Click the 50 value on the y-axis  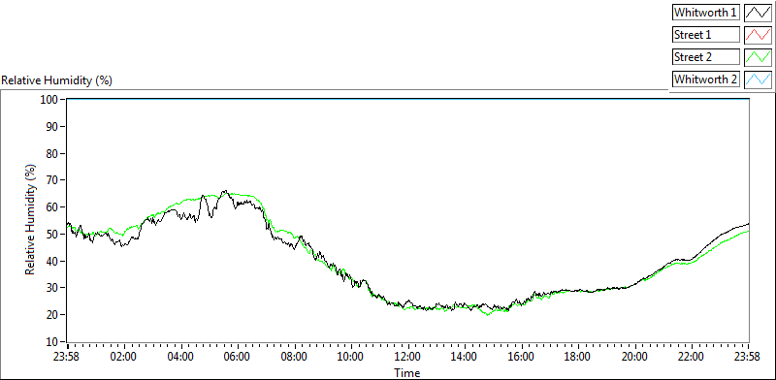[53, 234]
